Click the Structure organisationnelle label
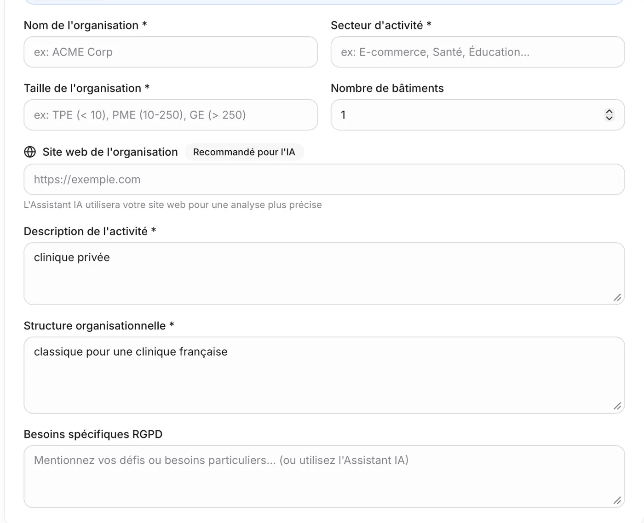The image size is (644, 523). [x=99, y=326]
